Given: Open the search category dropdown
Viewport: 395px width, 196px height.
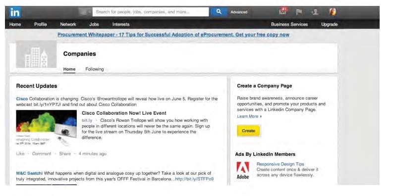Looking at the screenshot, I should pyautogui.click(x=85, y=12).
